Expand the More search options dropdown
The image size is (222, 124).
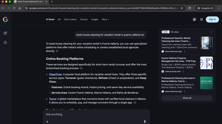[105, 19]
